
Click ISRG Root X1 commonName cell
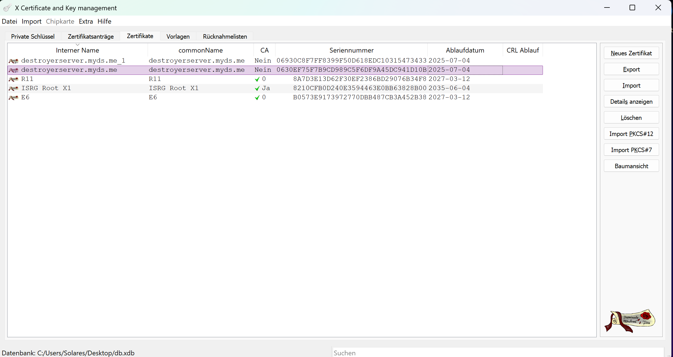pos(174,88)
